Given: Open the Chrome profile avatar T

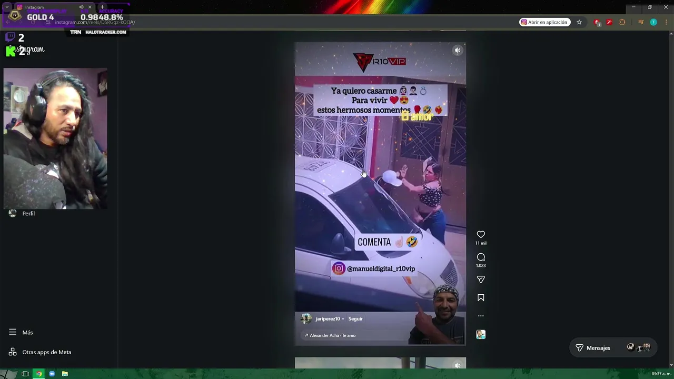Looking at the screenshot, I should tap(653, 22).
